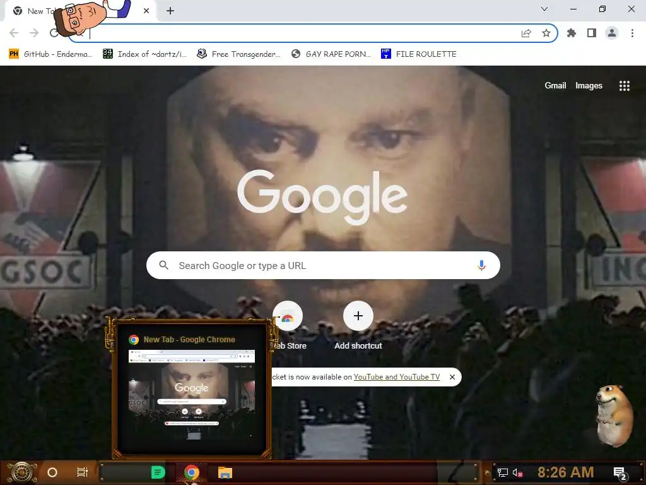Open the Start menu clock-styled button
The image size is (646, 485).
(x=22, y=472)
